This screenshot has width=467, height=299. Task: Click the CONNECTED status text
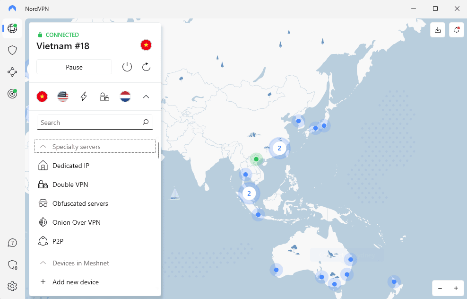(62, 35)
